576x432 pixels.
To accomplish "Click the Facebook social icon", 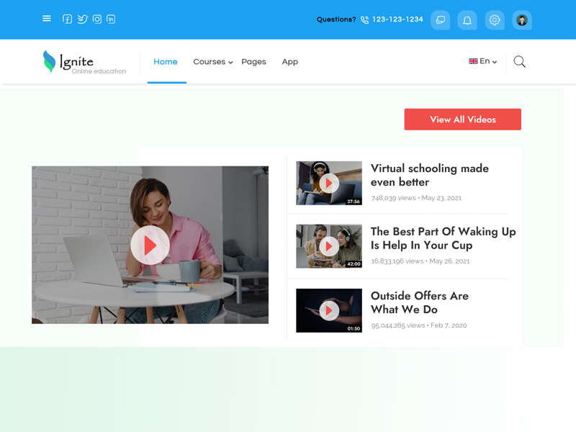I will tap(67, 19).
